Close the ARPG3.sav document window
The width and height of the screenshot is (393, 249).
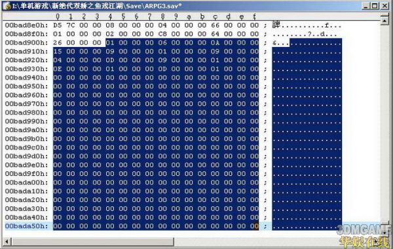(384, 6)
